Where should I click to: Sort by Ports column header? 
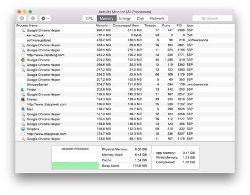[x=166, y=25]
